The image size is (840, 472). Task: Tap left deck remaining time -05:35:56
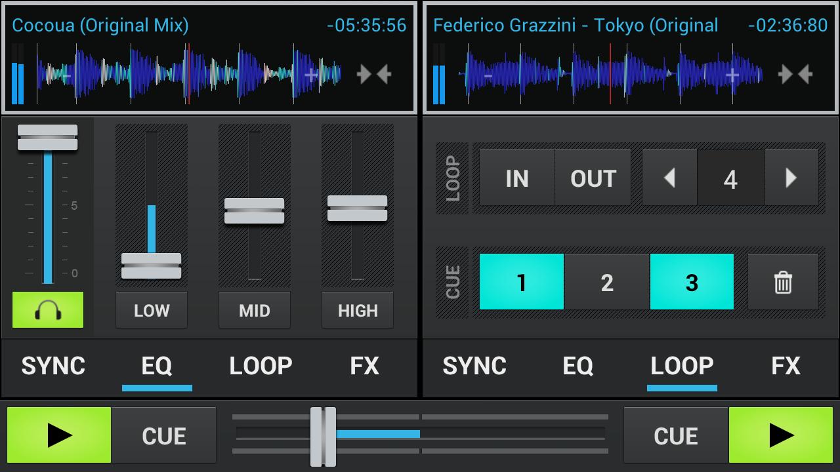366,26
